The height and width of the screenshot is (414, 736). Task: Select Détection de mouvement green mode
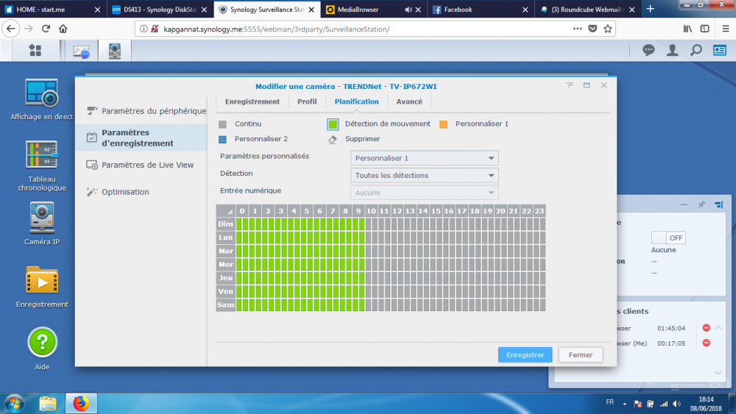pyautogui.click(x=333, y=124)
